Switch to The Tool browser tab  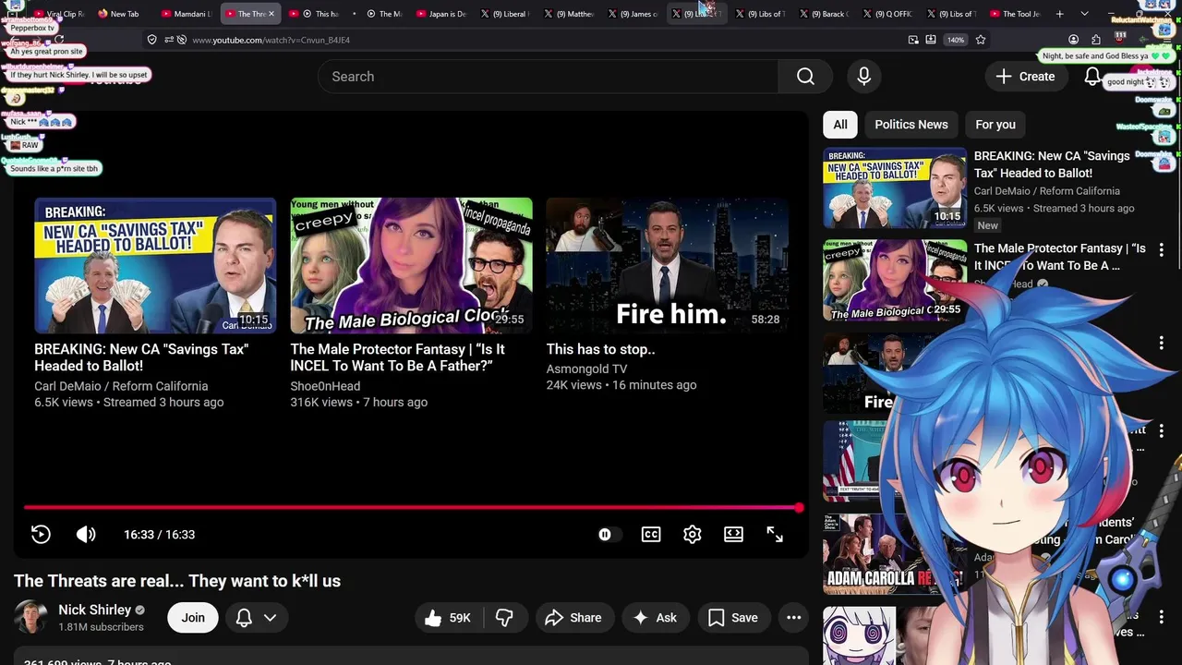pyautogui.click(x=1014, y=14)
